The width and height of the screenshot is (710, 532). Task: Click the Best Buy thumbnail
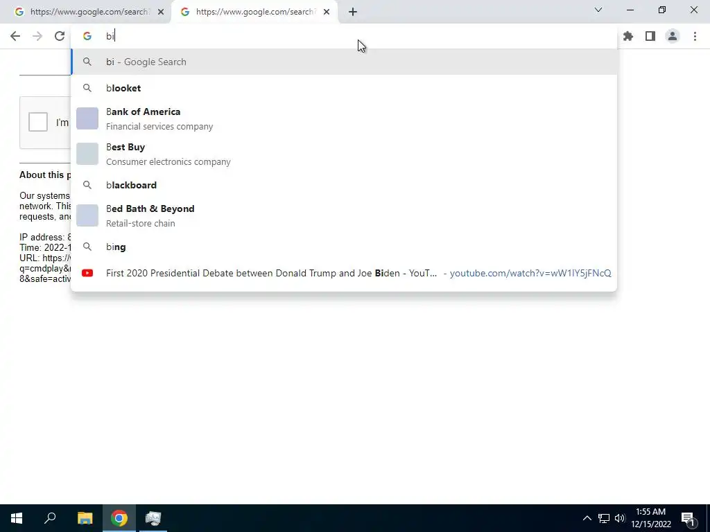coord(87,154)
